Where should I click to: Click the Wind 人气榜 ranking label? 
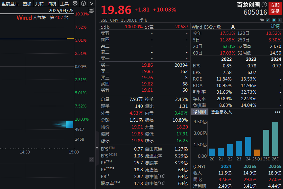click(x=31, y=17)
